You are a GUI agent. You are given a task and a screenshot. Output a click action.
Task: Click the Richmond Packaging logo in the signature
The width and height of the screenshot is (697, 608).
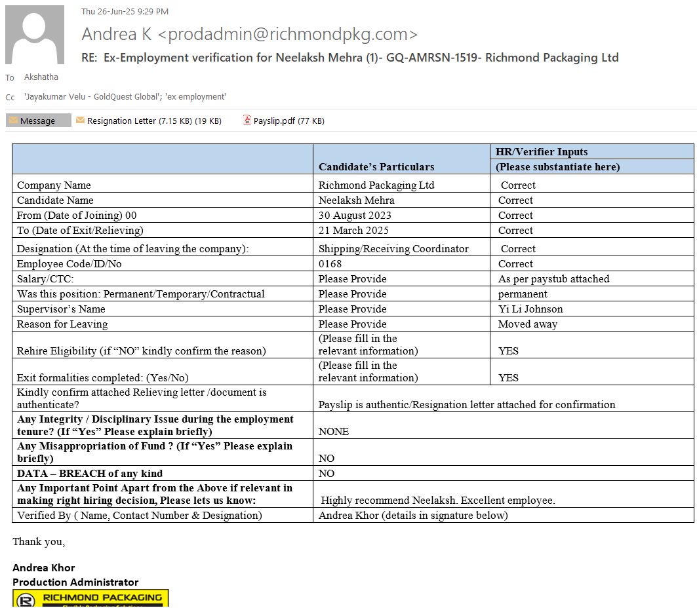click(90, 598)
